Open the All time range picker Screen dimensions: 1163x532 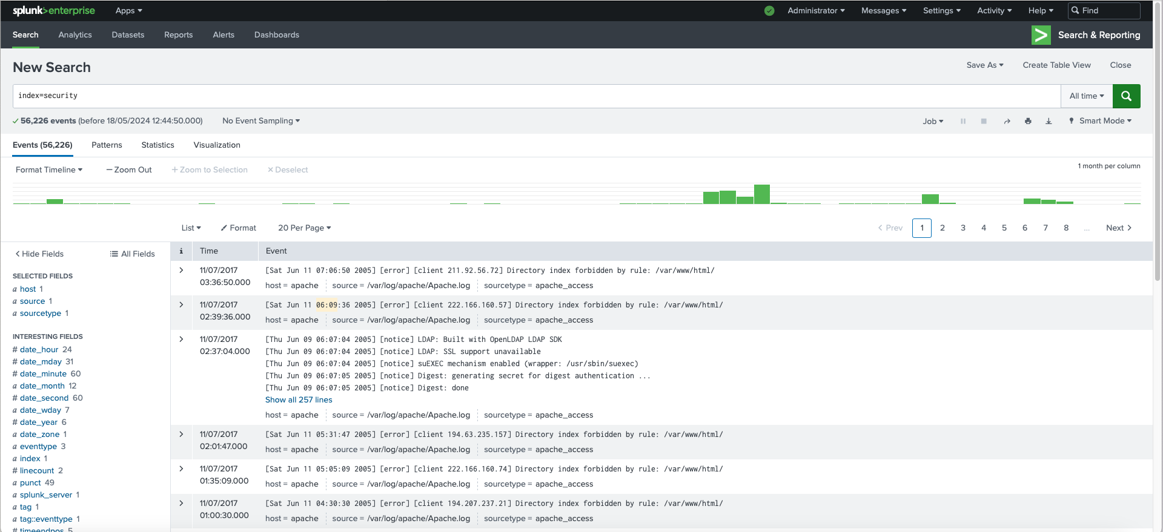[x=1087, y=96]
